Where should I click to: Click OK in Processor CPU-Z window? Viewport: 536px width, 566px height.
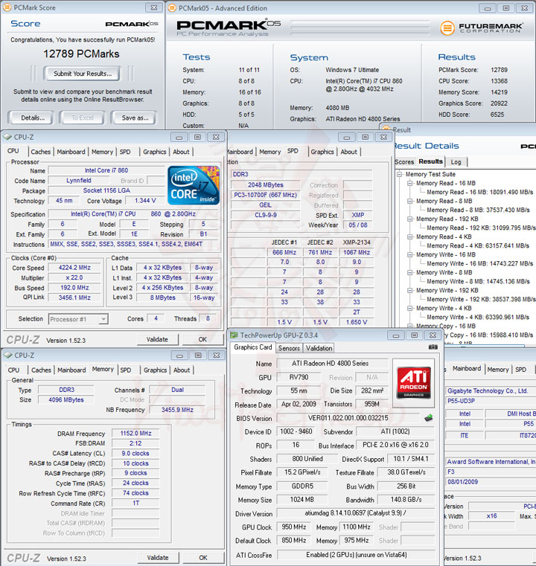pyautogui.click(x=202, y=339)
